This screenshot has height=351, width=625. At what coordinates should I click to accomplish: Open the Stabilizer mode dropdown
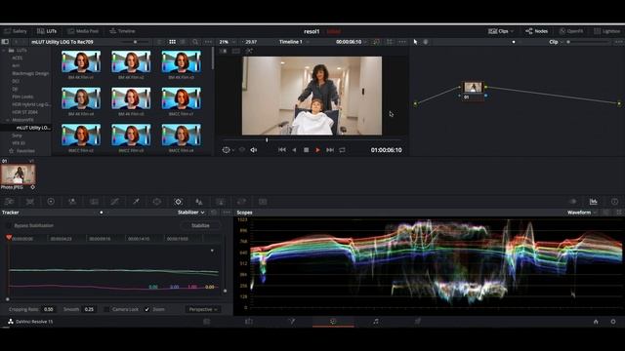(x=191, y=213)
